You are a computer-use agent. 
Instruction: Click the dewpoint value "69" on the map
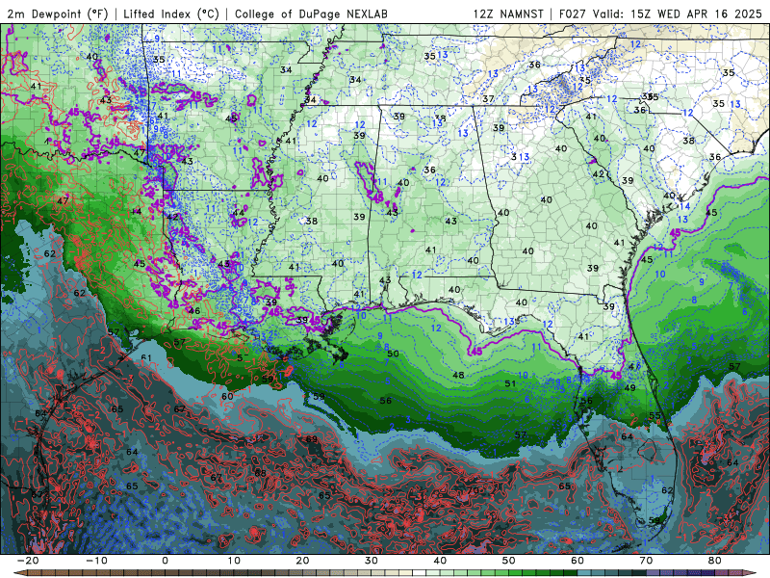pyautogui.click(x=311, y=439)
